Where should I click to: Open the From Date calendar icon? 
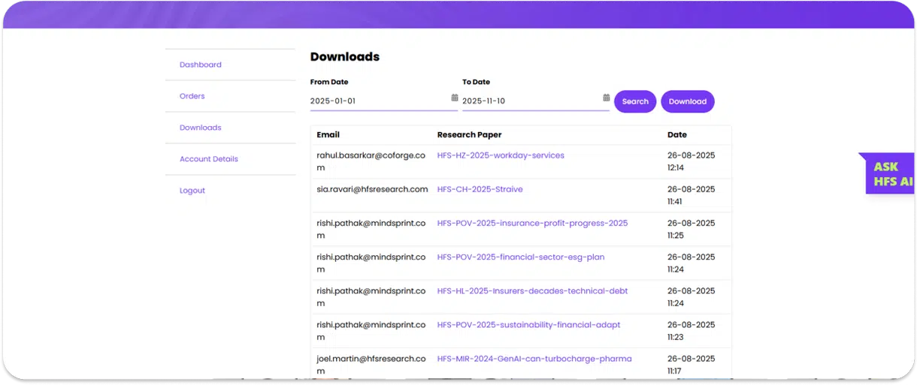tap(454, 98)
